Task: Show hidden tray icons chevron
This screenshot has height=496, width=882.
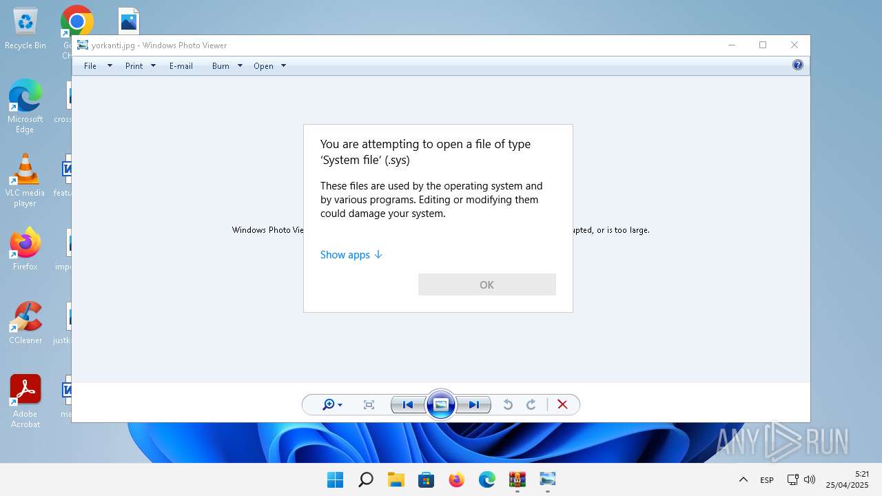Action: click(x=743, y=479)
